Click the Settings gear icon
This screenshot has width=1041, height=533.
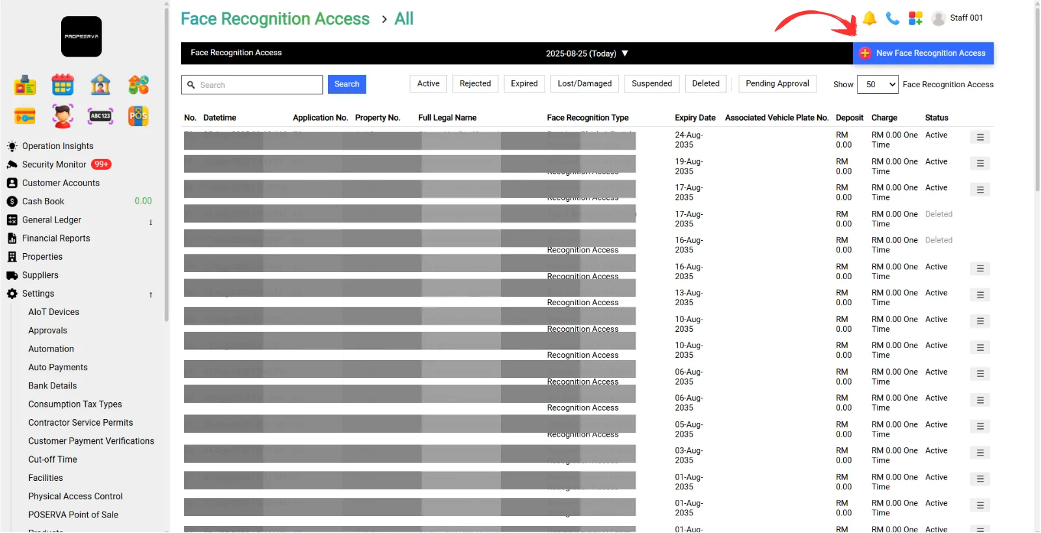click(x=12, y=294)
